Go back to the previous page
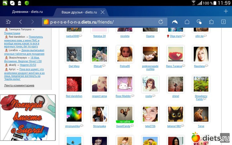 pyautogui.click(x=21, y=22)
